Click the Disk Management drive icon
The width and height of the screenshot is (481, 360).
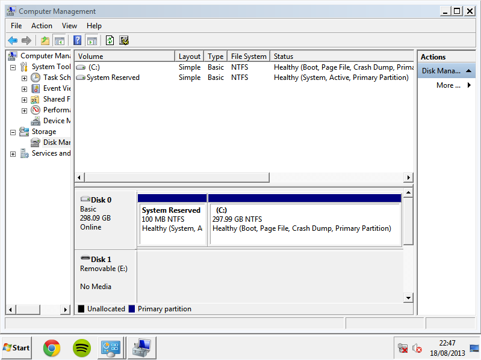coord(36,142)
